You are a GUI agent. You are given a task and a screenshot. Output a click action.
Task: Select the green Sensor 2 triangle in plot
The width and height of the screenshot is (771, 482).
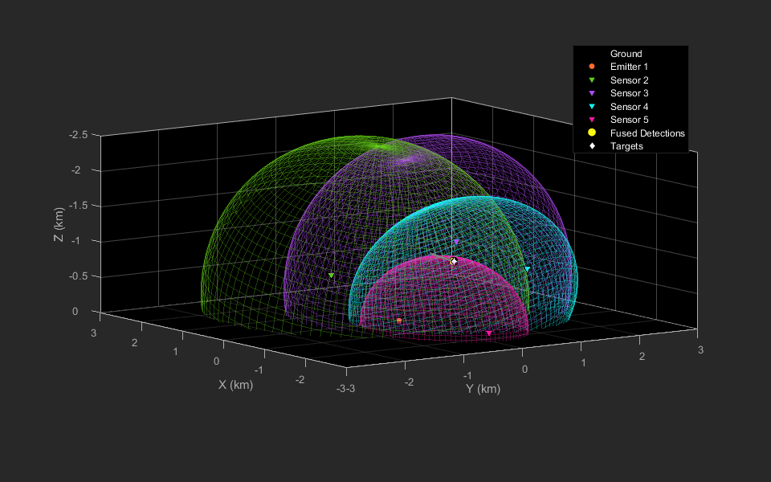pos(331,276)
